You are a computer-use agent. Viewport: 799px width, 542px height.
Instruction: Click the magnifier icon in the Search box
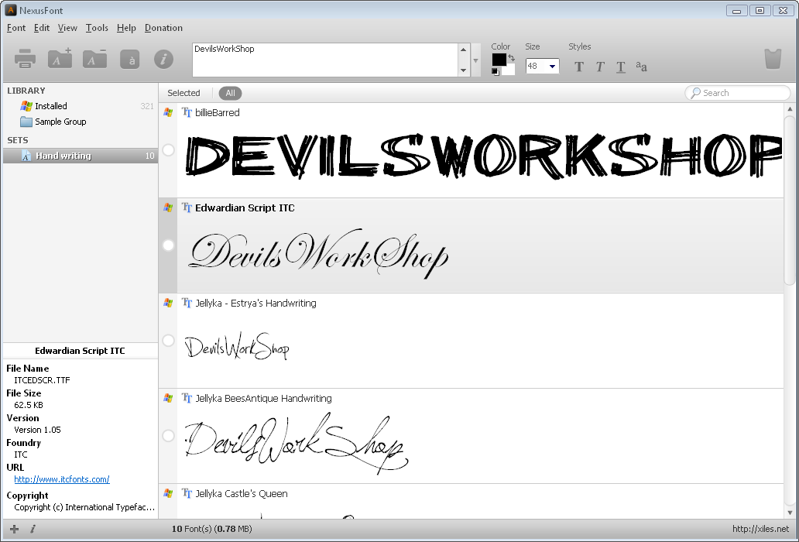tap(695, 93)
